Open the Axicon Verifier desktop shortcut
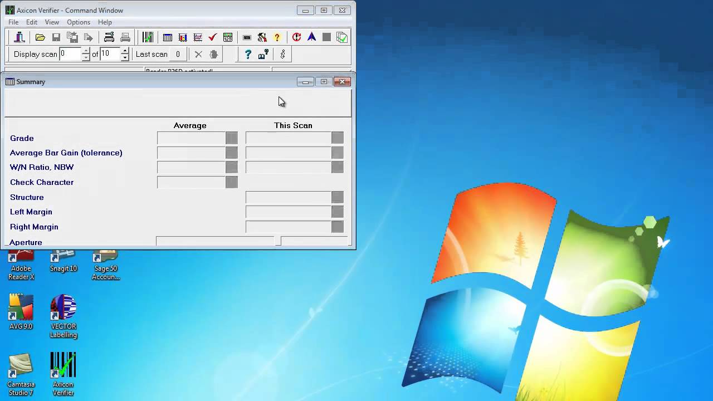The width and height of the screenshot is (713, 401). (63, 374)
